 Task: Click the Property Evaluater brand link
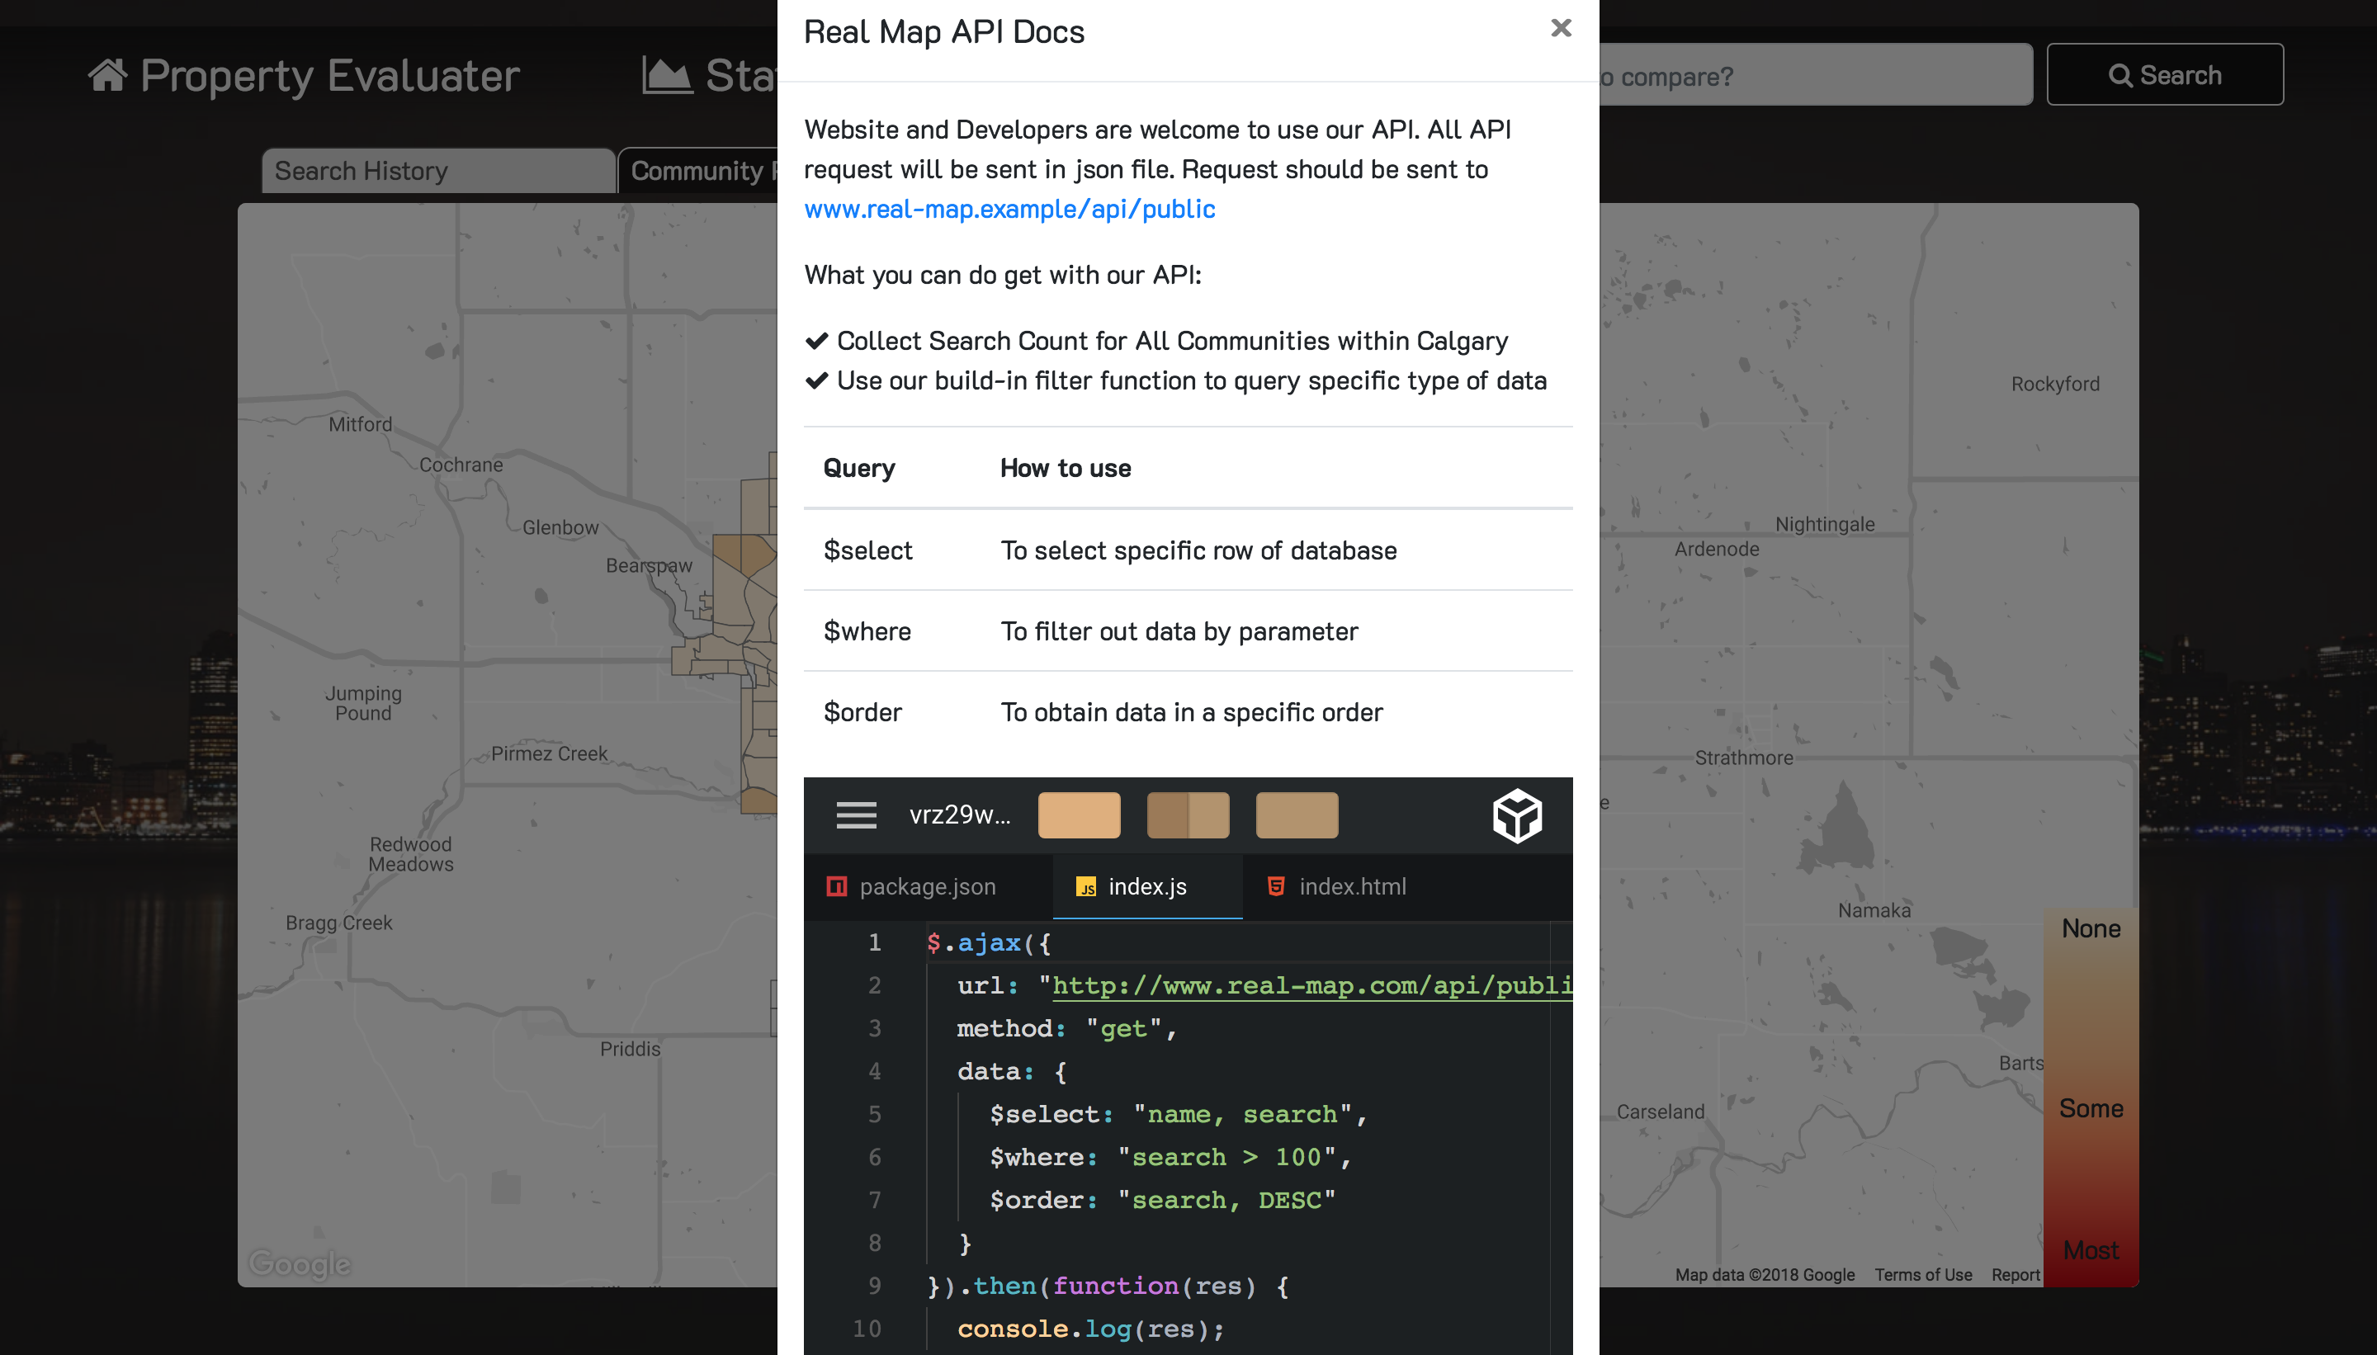[x=305, y=74]
